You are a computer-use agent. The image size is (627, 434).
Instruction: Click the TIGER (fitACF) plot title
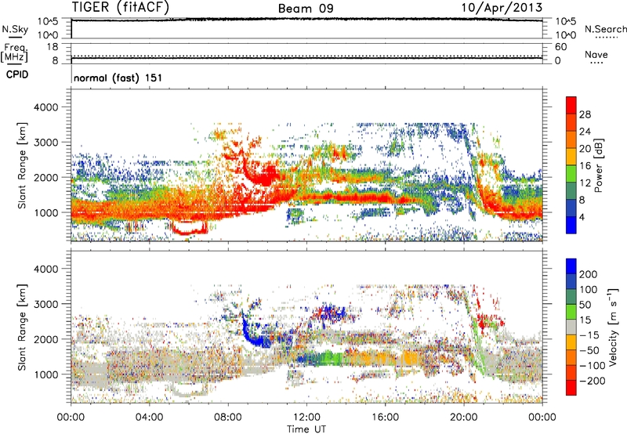tap(121, 7)
